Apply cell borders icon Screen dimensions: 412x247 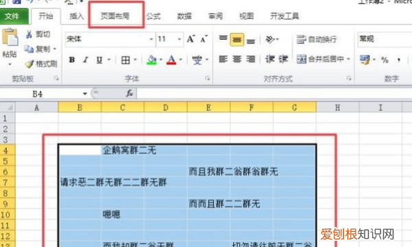coord(126,60)
